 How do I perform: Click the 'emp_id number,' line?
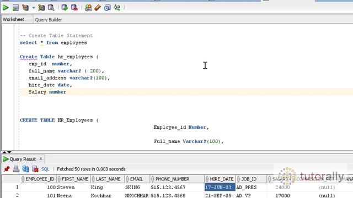click(x=50, y=64)
